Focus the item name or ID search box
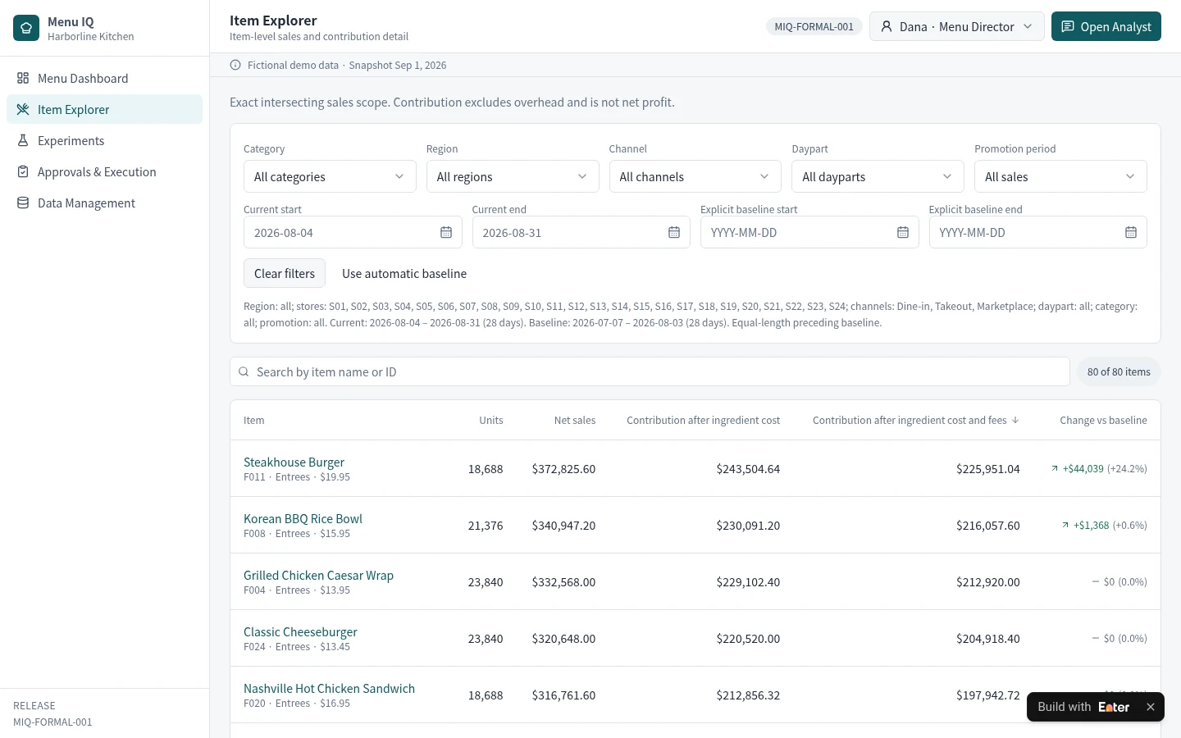Image resolution: width=1181 pixels, height=738 pixels. (650, 372)
